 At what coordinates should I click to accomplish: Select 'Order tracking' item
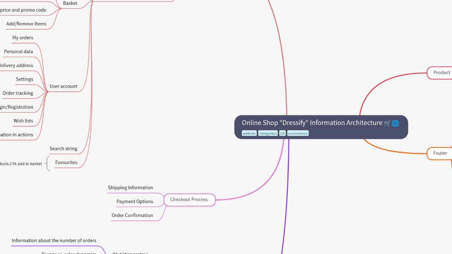(18, 93)
